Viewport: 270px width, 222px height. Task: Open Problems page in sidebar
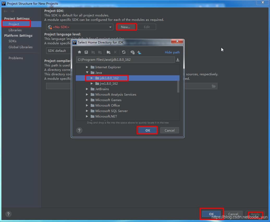[16, 58]
